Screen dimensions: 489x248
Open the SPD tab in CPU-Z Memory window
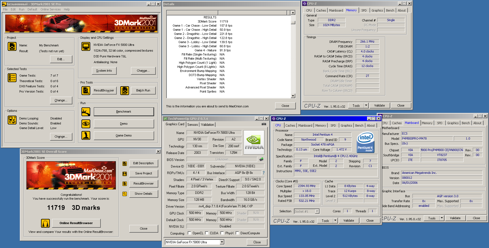click(x=364, y=10)
